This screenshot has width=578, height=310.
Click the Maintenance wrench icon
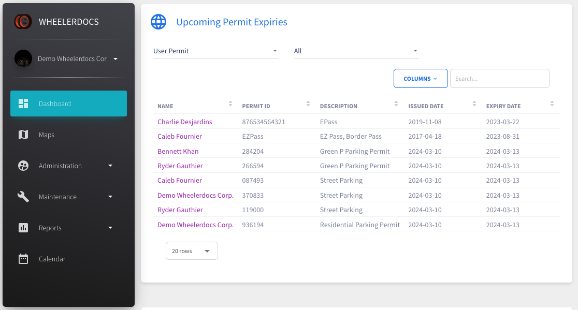point(23,197)
